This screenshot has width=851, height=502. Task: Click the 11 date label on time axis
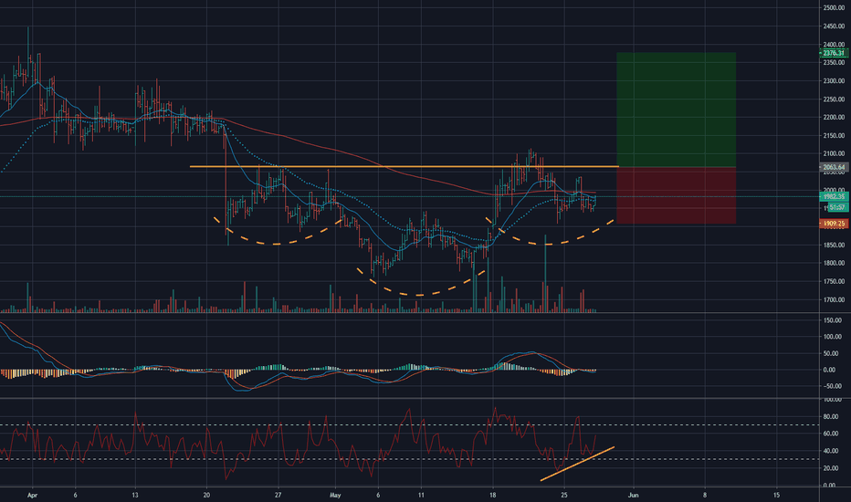pyautogui.click(x=421, y=495)
